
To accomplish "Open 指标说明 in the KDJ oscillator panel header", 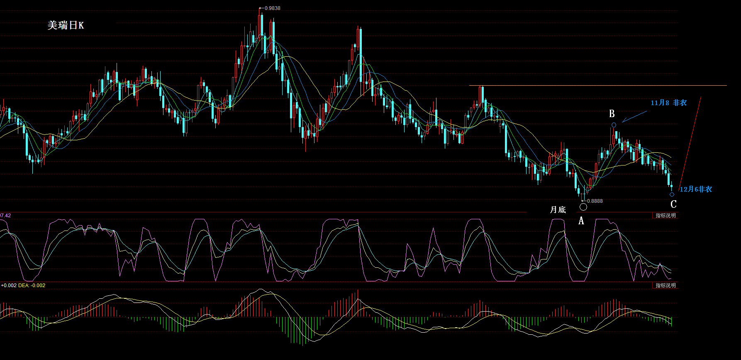I will pyautogui.click(x=665, y=216).
